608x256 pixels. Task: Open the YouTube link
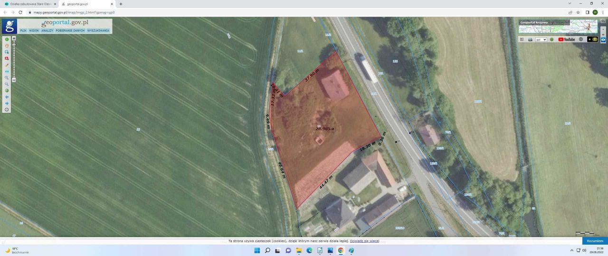pyautogui.click(x=567, y=39)
